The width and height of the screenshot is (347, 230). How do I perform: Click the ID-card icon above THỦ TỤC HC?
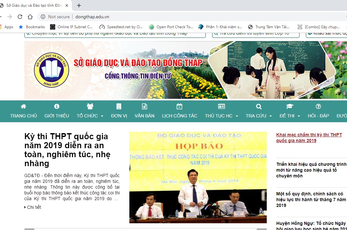pos(221,106)
